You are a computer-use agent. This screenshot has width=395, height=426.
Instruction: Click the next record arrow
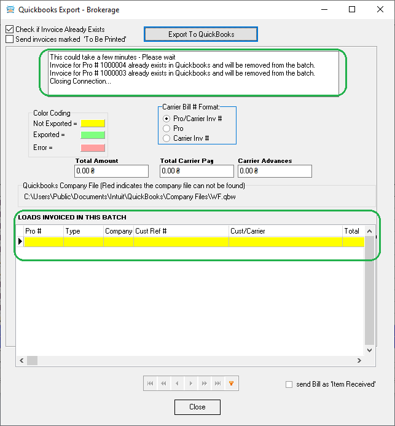[190, 384]
